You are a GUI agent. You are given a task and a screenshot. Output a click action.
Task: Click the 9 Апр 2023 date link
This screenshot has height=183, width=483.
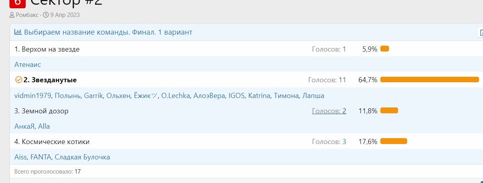click(x=65, y=15)
